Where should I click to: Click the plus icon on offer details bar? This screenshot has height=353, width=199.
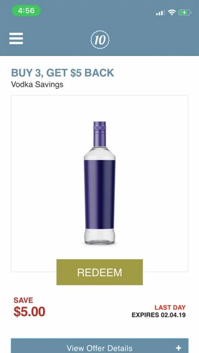click(179, 348)
